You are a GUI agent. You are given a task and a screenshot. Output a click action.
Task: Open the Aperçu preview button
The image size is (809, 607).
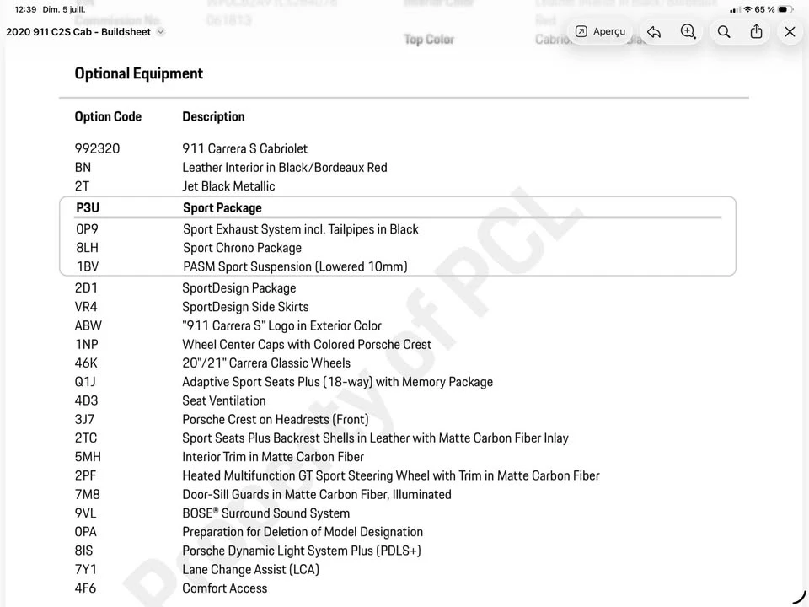[x=600, y=31]
